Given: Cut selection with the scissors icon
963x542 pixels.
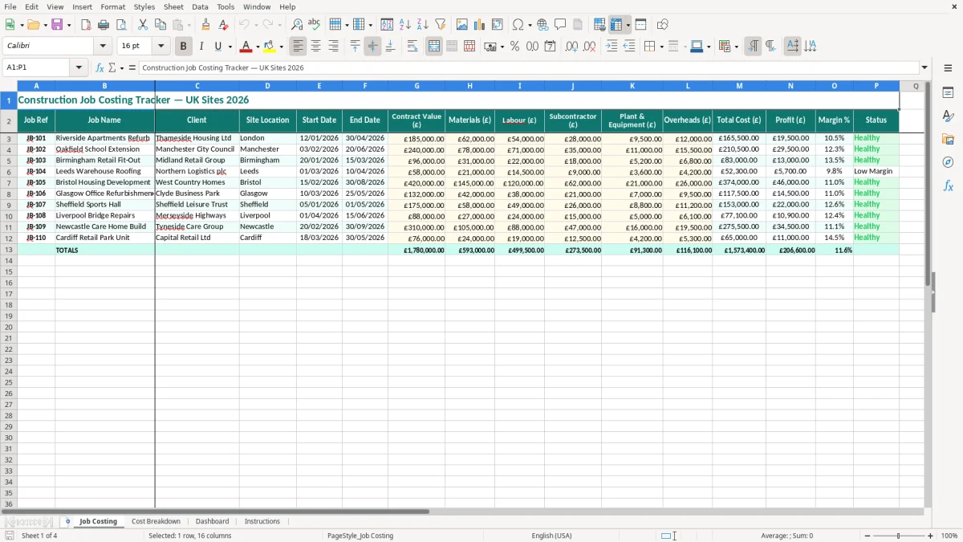Looking at the screenshot, I should pyautogui.click(x=143, y=25).
